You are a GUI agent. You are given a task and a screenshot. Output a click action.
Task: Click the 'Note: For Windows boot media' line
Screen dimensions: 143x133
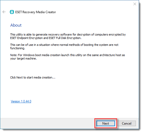pos(67,55)
